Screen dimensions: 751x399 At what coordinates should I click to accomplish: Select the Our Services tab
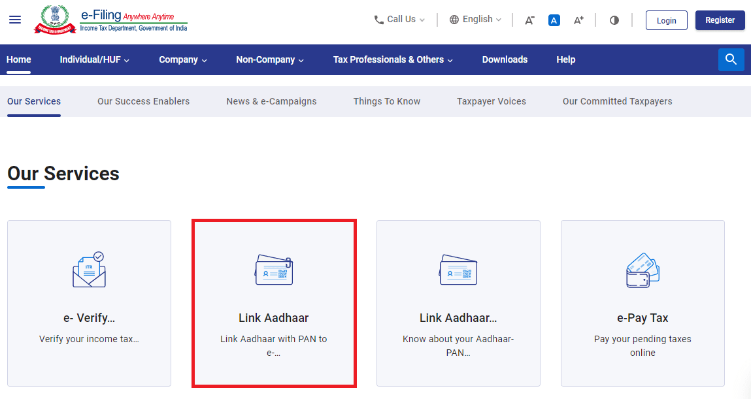click(34, 101)
